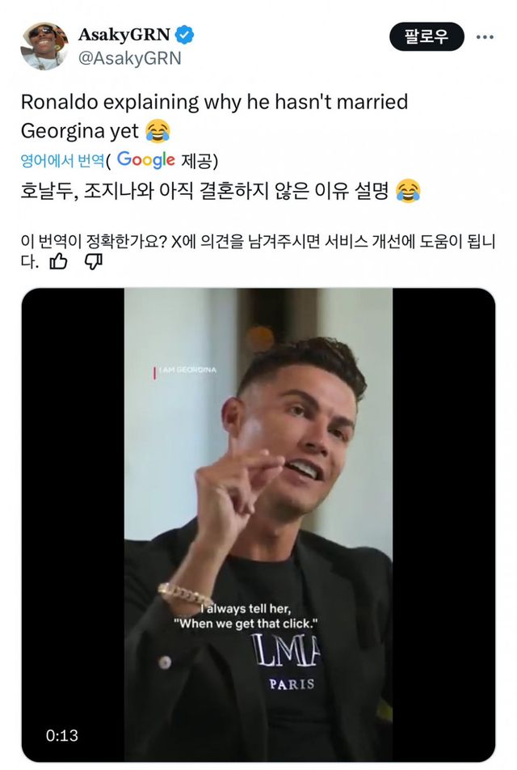Image resolution: width=517 pixels, height=770 pixels.
Task: Click the laughing emoji after Korean translation
Action: click(x=410, y=191)
